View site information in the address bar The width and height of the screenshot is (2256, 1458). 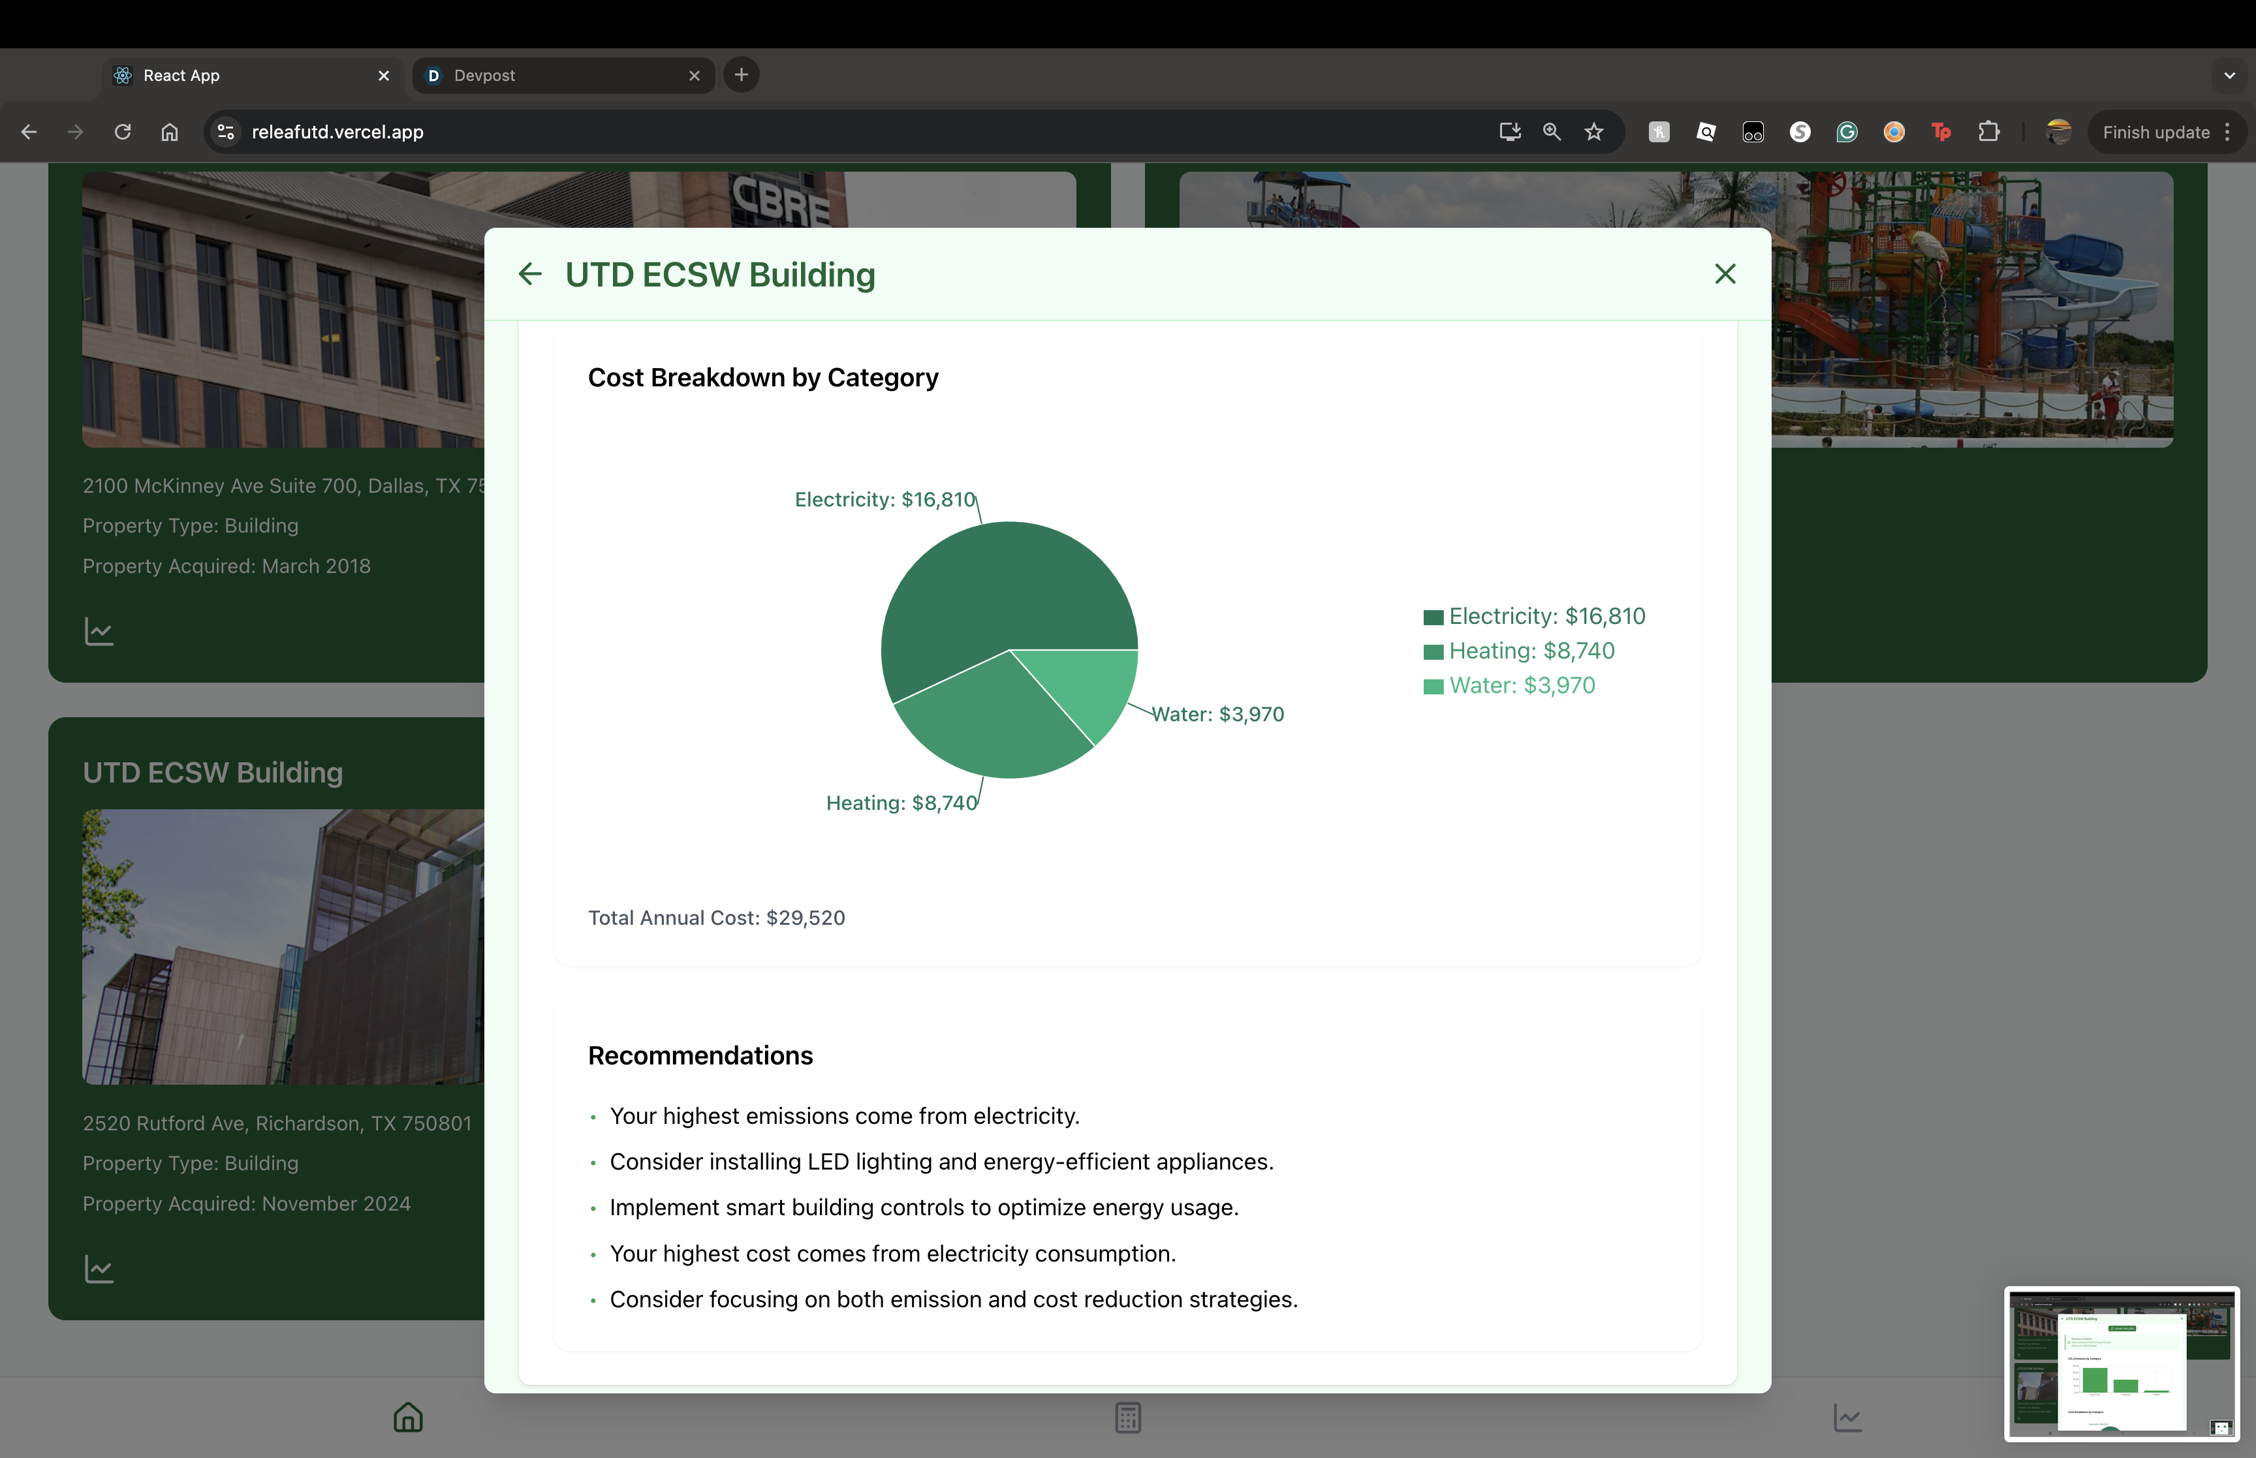click(x=227, y=132)
